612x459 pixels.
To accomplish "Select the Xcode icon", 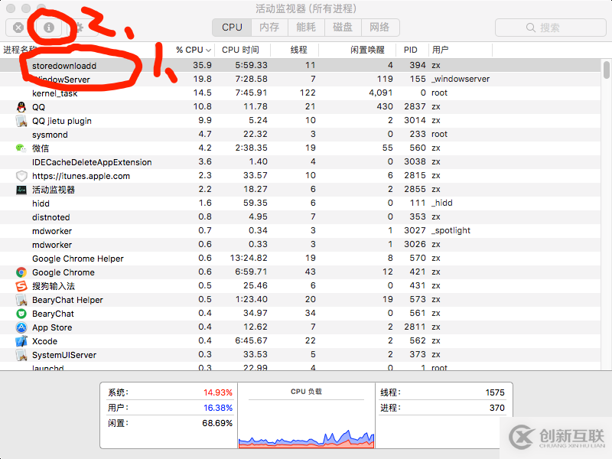I will (21, 341).
